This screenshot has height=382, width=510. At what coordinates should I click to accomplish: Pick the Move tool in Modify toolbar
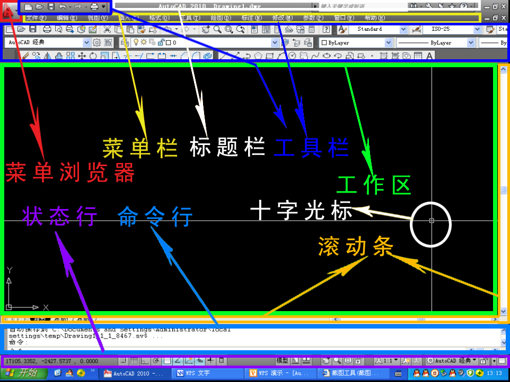[x=81, y=56]
